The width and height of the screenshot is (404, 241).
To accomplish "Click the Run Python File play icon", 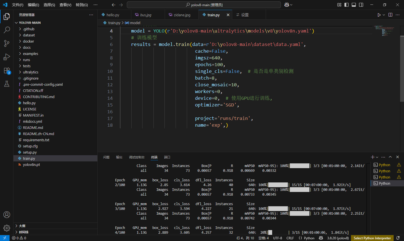I will pyautogui.click(x=379, y=15).
